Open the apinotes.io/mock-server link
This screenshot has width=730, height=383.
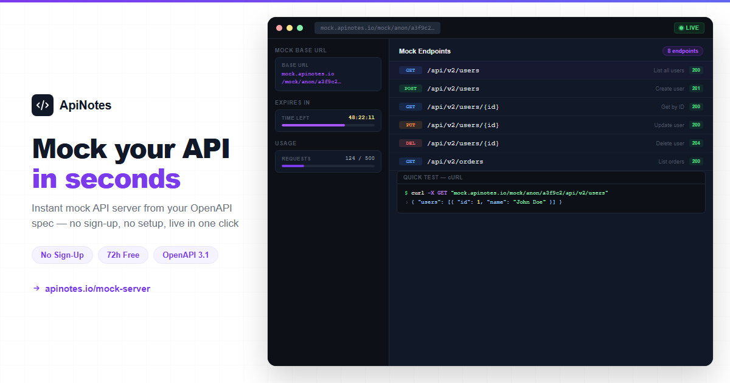[x=97, y=288]
